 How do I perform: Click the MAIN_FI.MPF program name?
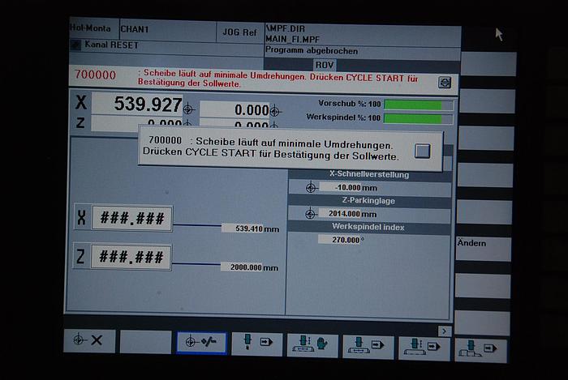point(293,39)
